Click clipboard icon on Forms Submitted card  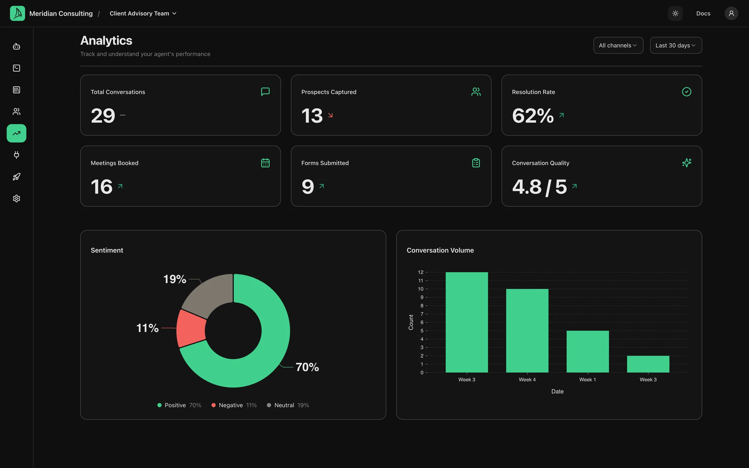click(476, 163)
